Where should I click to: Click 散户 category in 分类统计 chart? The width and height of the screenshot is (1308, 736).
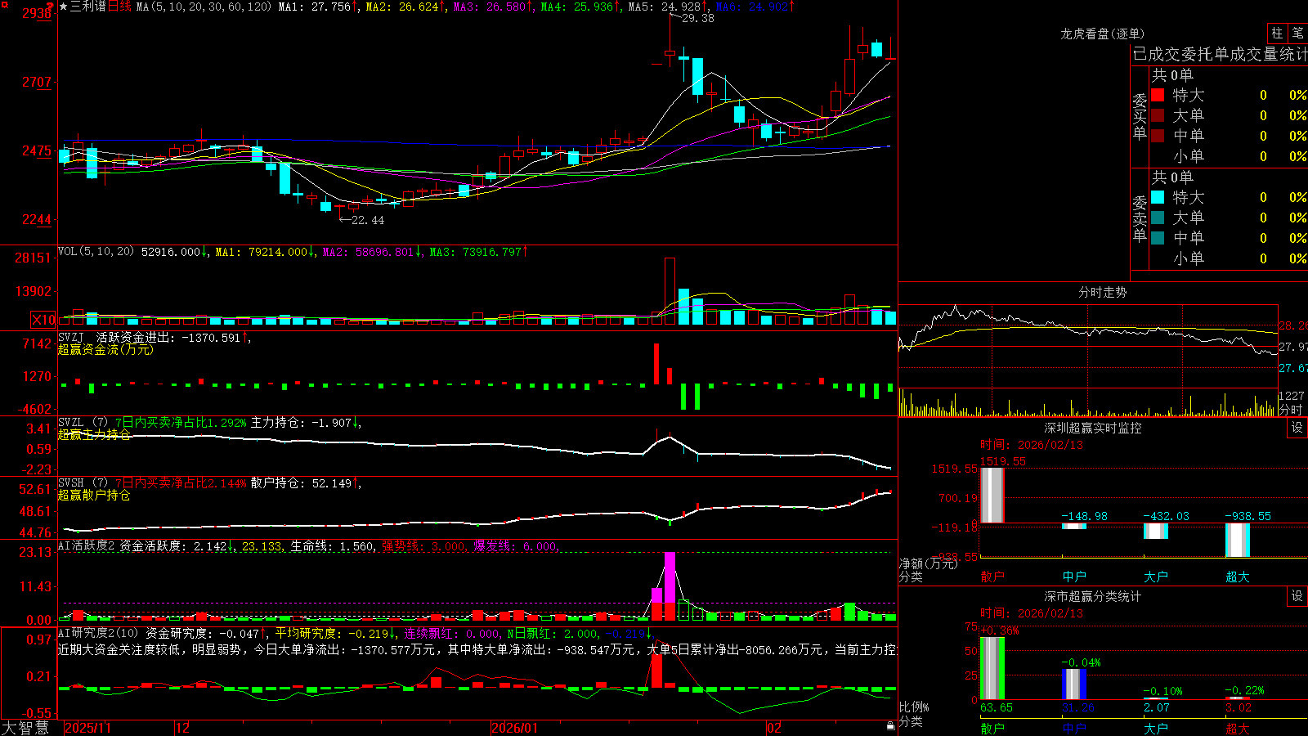tap(992, 728)
